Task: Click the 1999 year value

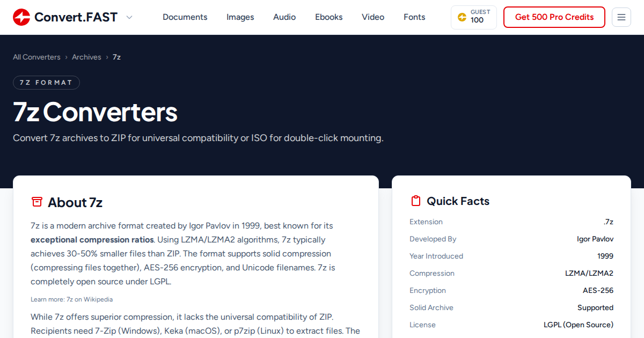Action: pyautogui.click(x=605, y=256)
